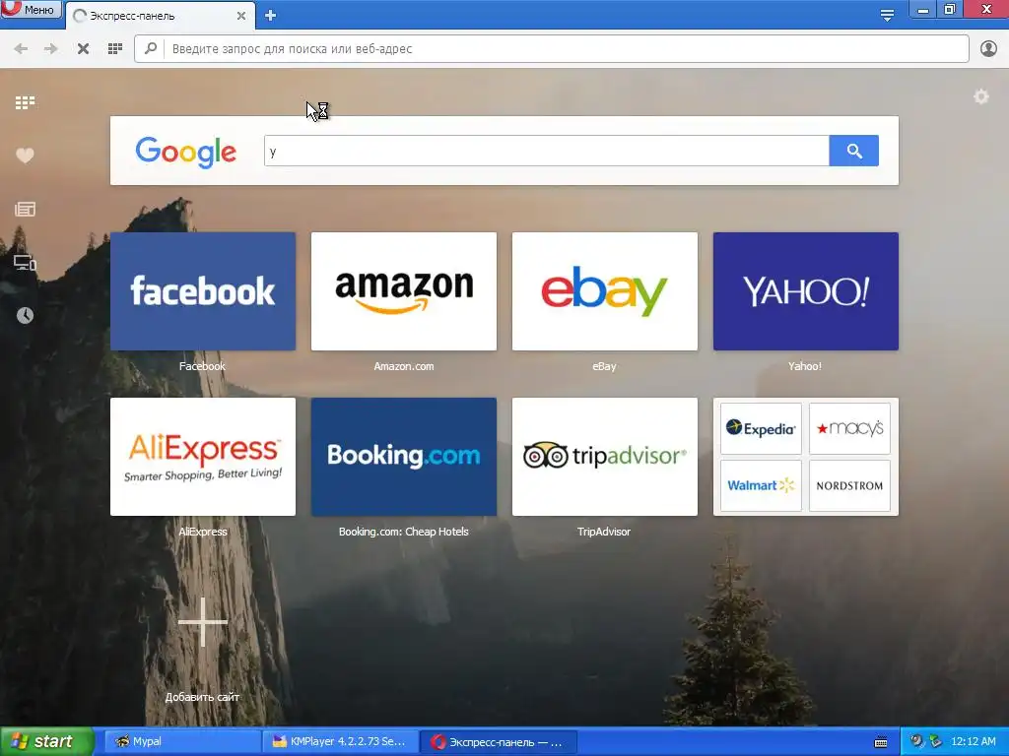Viewport: 1009px width, 756px height.
Task: Open a new tab with plus button
Action: click(270, 16)
